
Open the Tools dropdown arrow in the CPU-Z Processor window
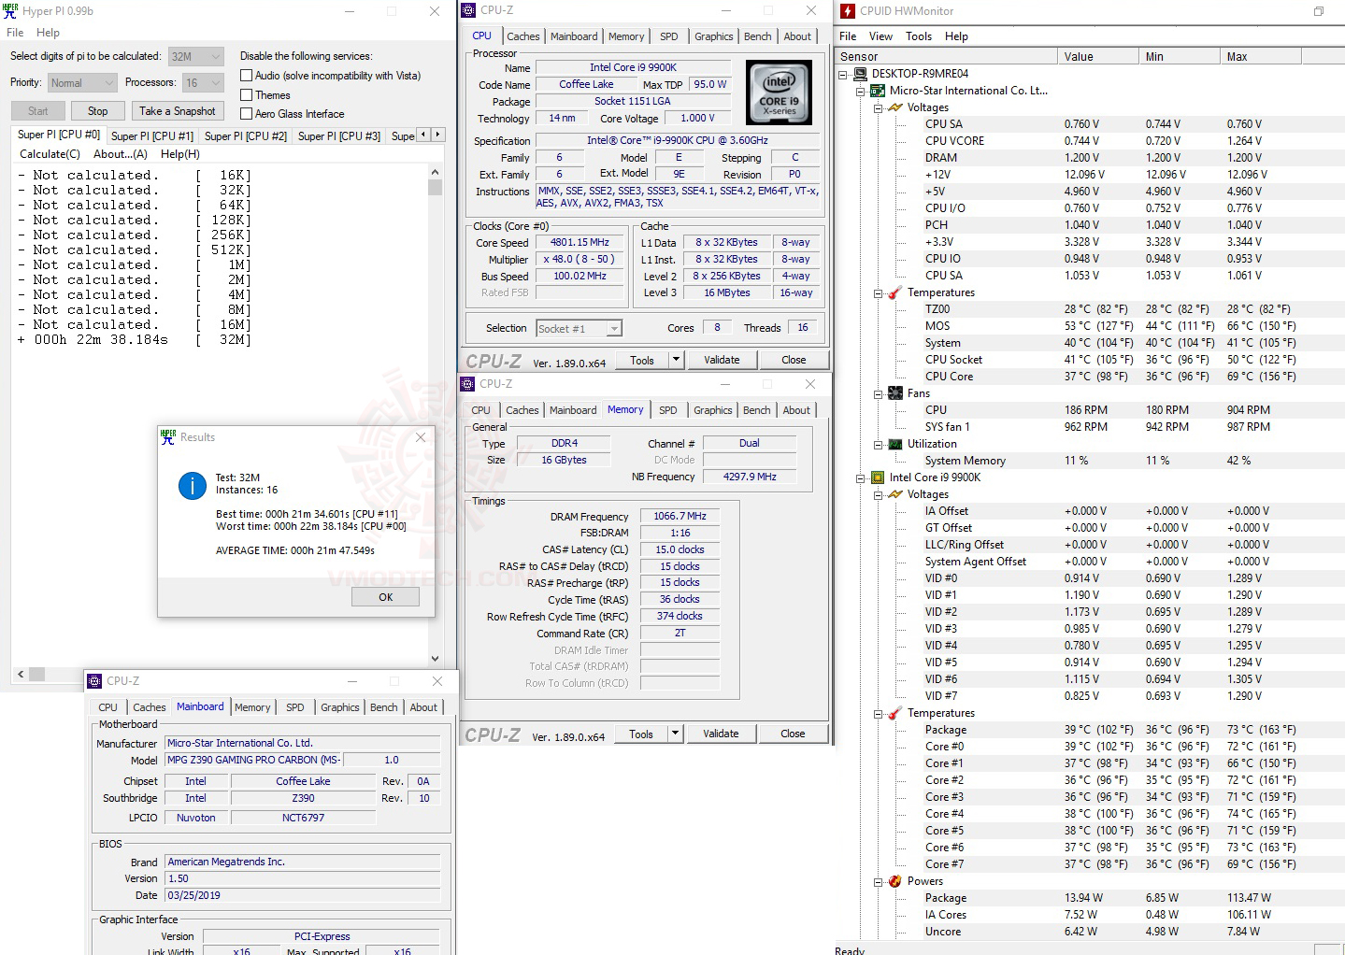click(677, 360)
